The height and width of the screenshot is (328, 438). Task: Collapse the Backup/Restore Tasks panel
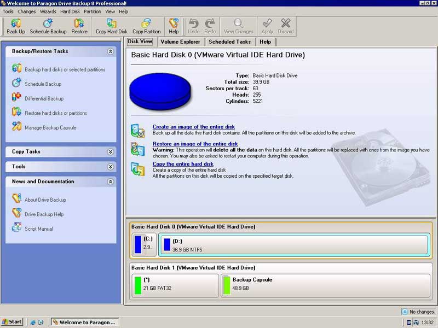tap(111, 51)
